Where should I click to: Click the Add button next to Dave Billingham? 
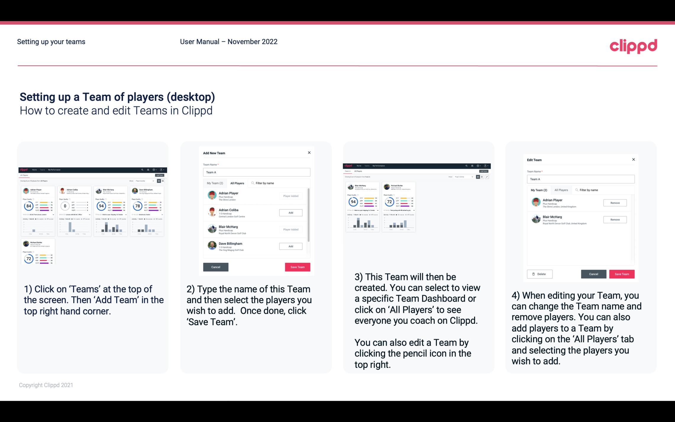point(290,246)
